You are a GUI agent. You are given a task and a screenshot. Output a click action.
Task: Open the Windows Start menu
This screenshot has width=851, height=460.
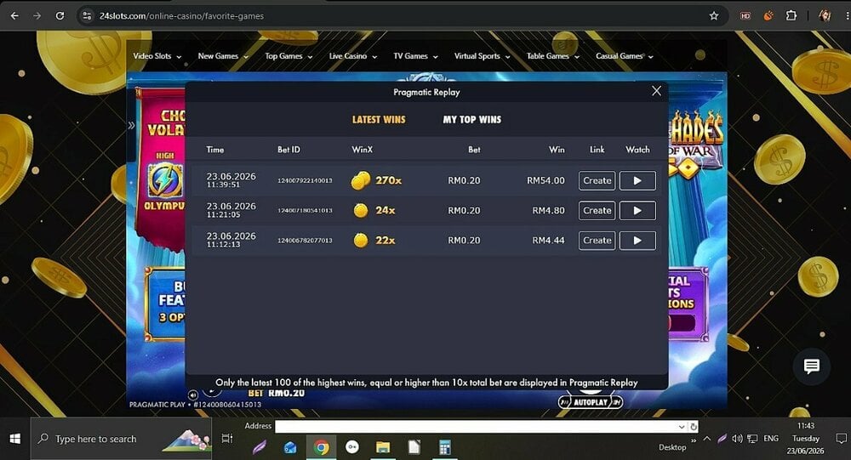point(14,438)
